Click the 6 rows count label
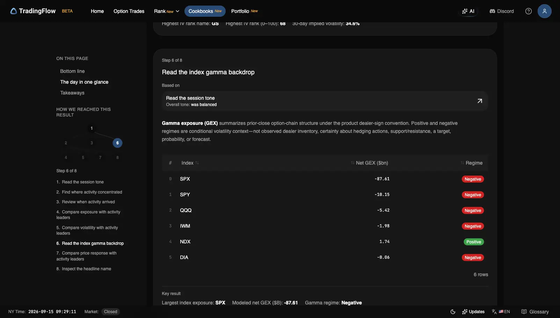560x318 pixels. pyautogui.click(x=481, y=275)
